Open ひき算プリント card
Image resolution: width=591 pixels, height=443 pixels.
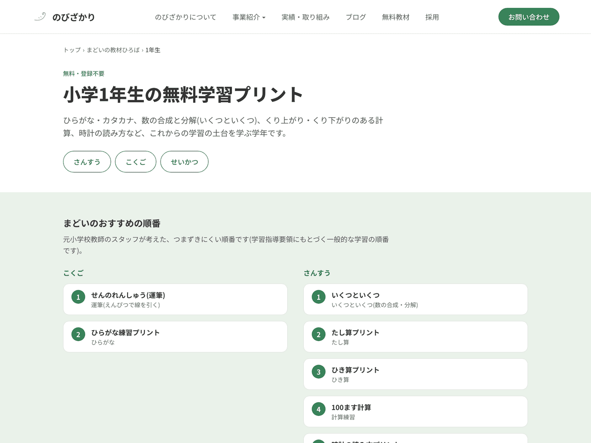[x=416, y=374]
